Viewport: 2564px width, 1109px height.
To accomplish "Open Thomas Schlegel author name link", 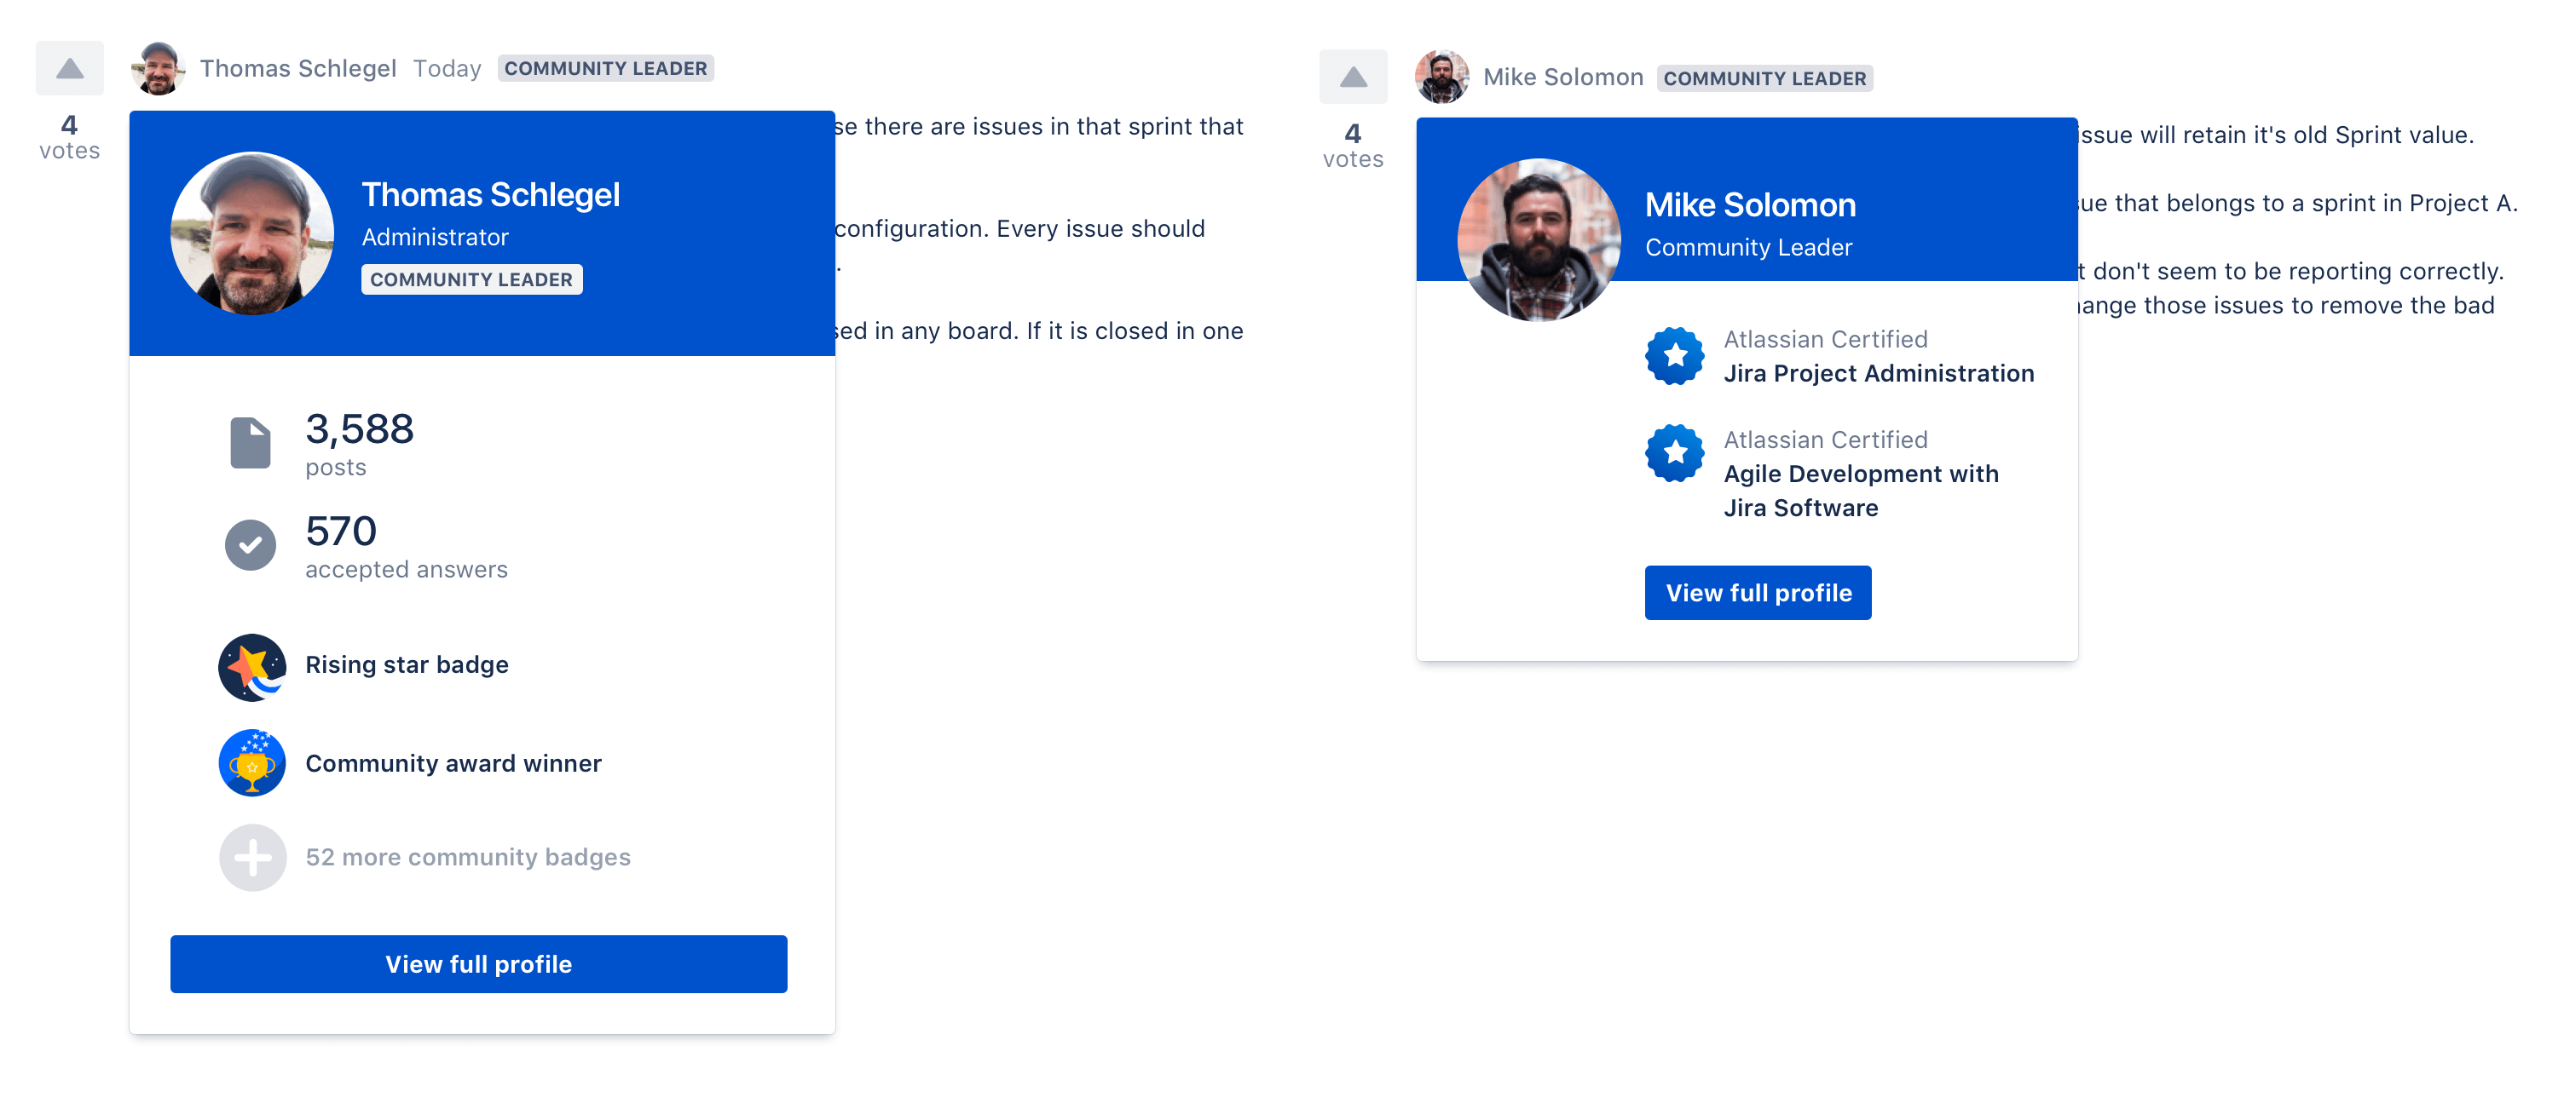I will (x=297, y=69).
